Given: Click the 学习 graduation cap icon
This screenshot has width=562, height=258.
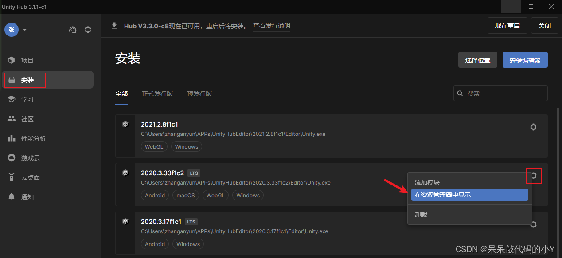Looking at the screenshot, I should click(x=12, y=99).
